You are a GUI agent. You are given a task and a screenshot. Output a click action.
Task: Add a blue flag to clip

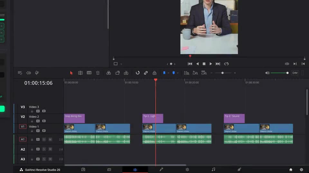tap(164, 73)
